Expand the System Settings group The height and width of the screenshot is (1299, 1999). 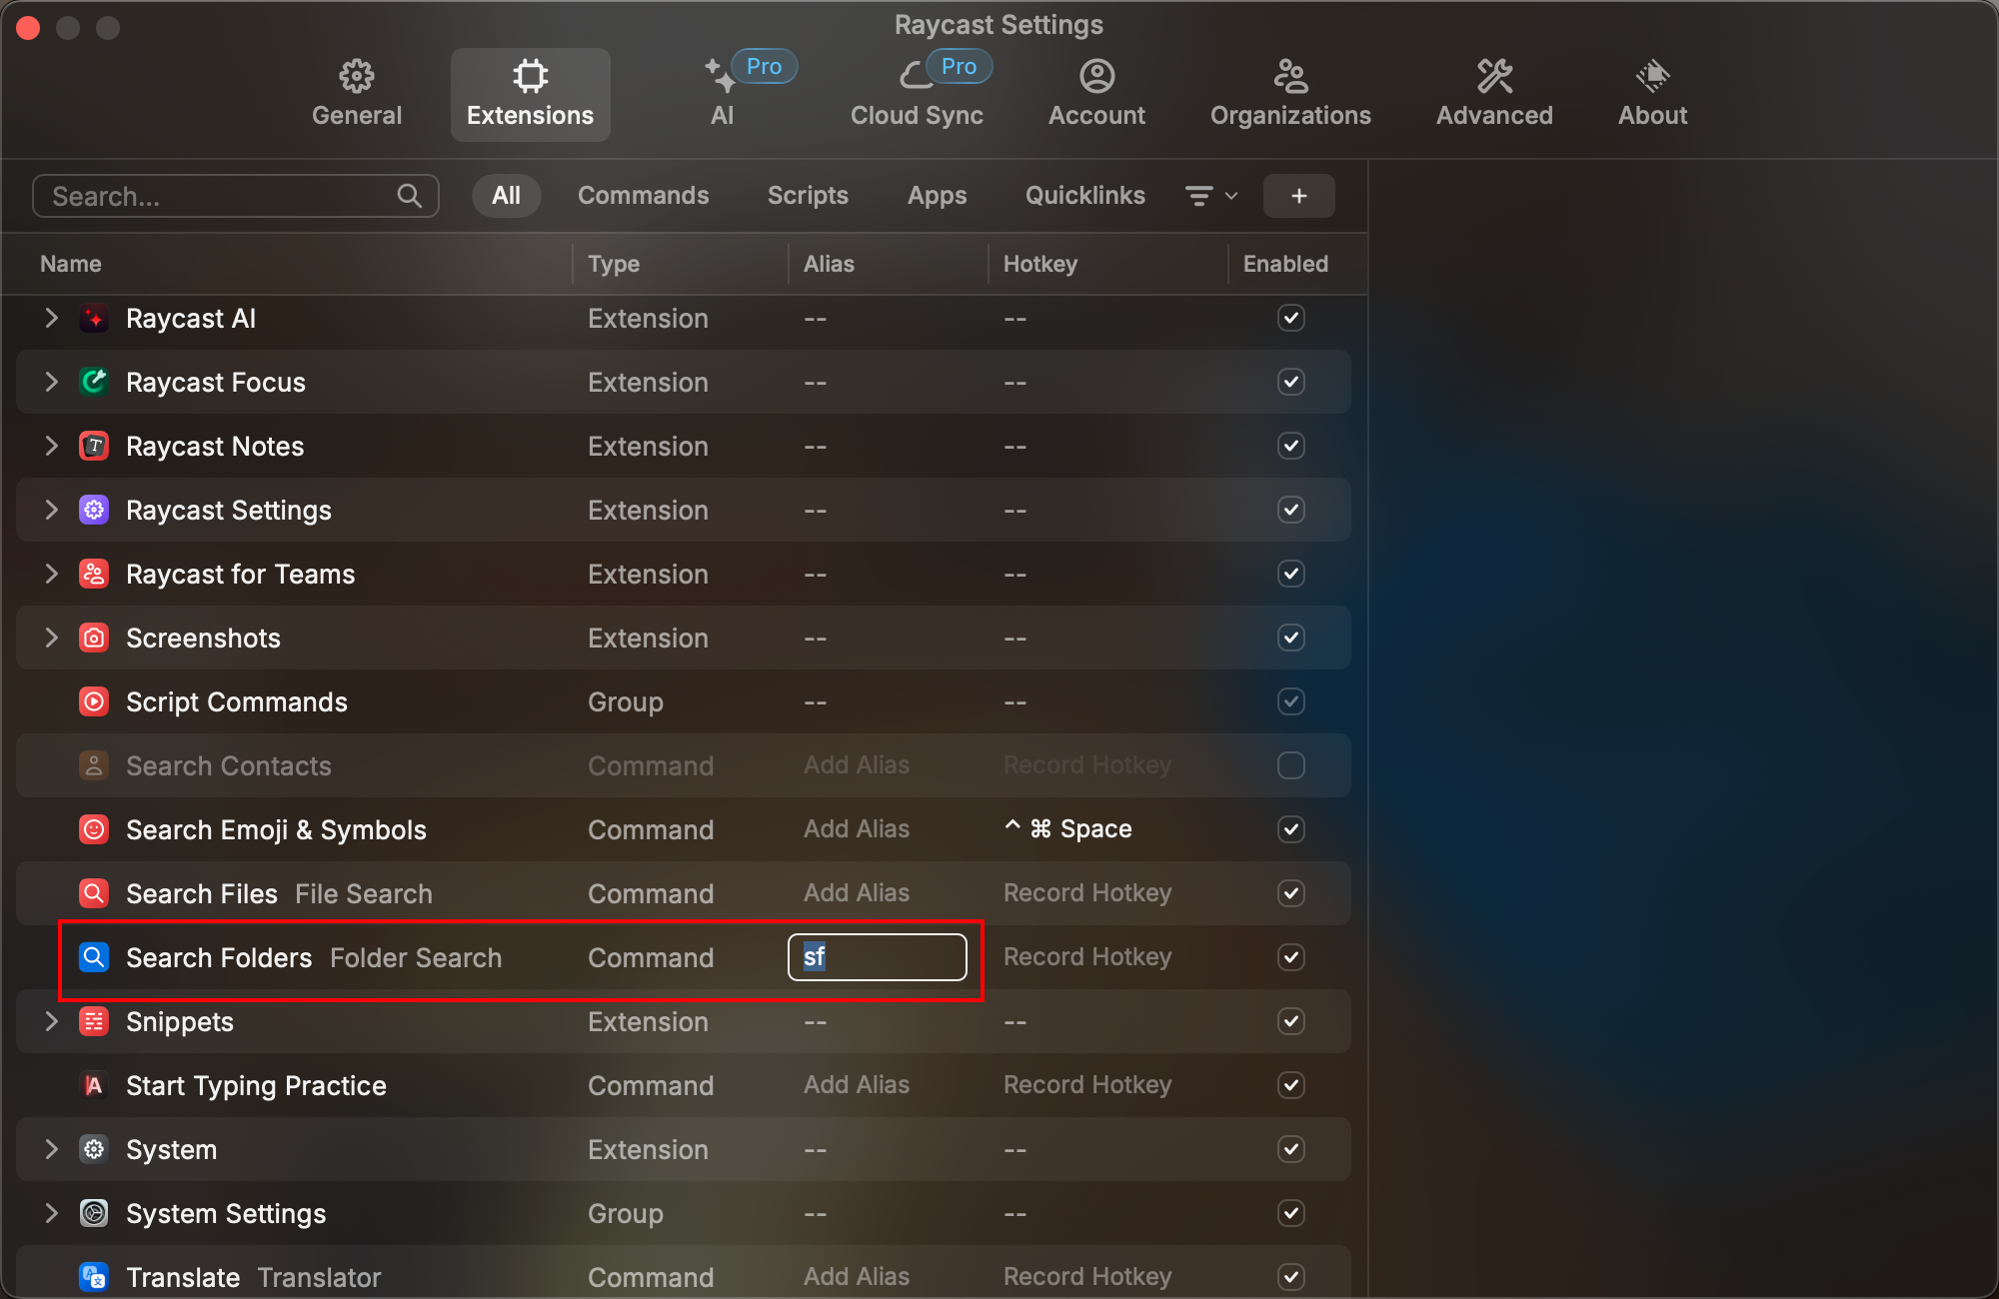coord(52,1214)
